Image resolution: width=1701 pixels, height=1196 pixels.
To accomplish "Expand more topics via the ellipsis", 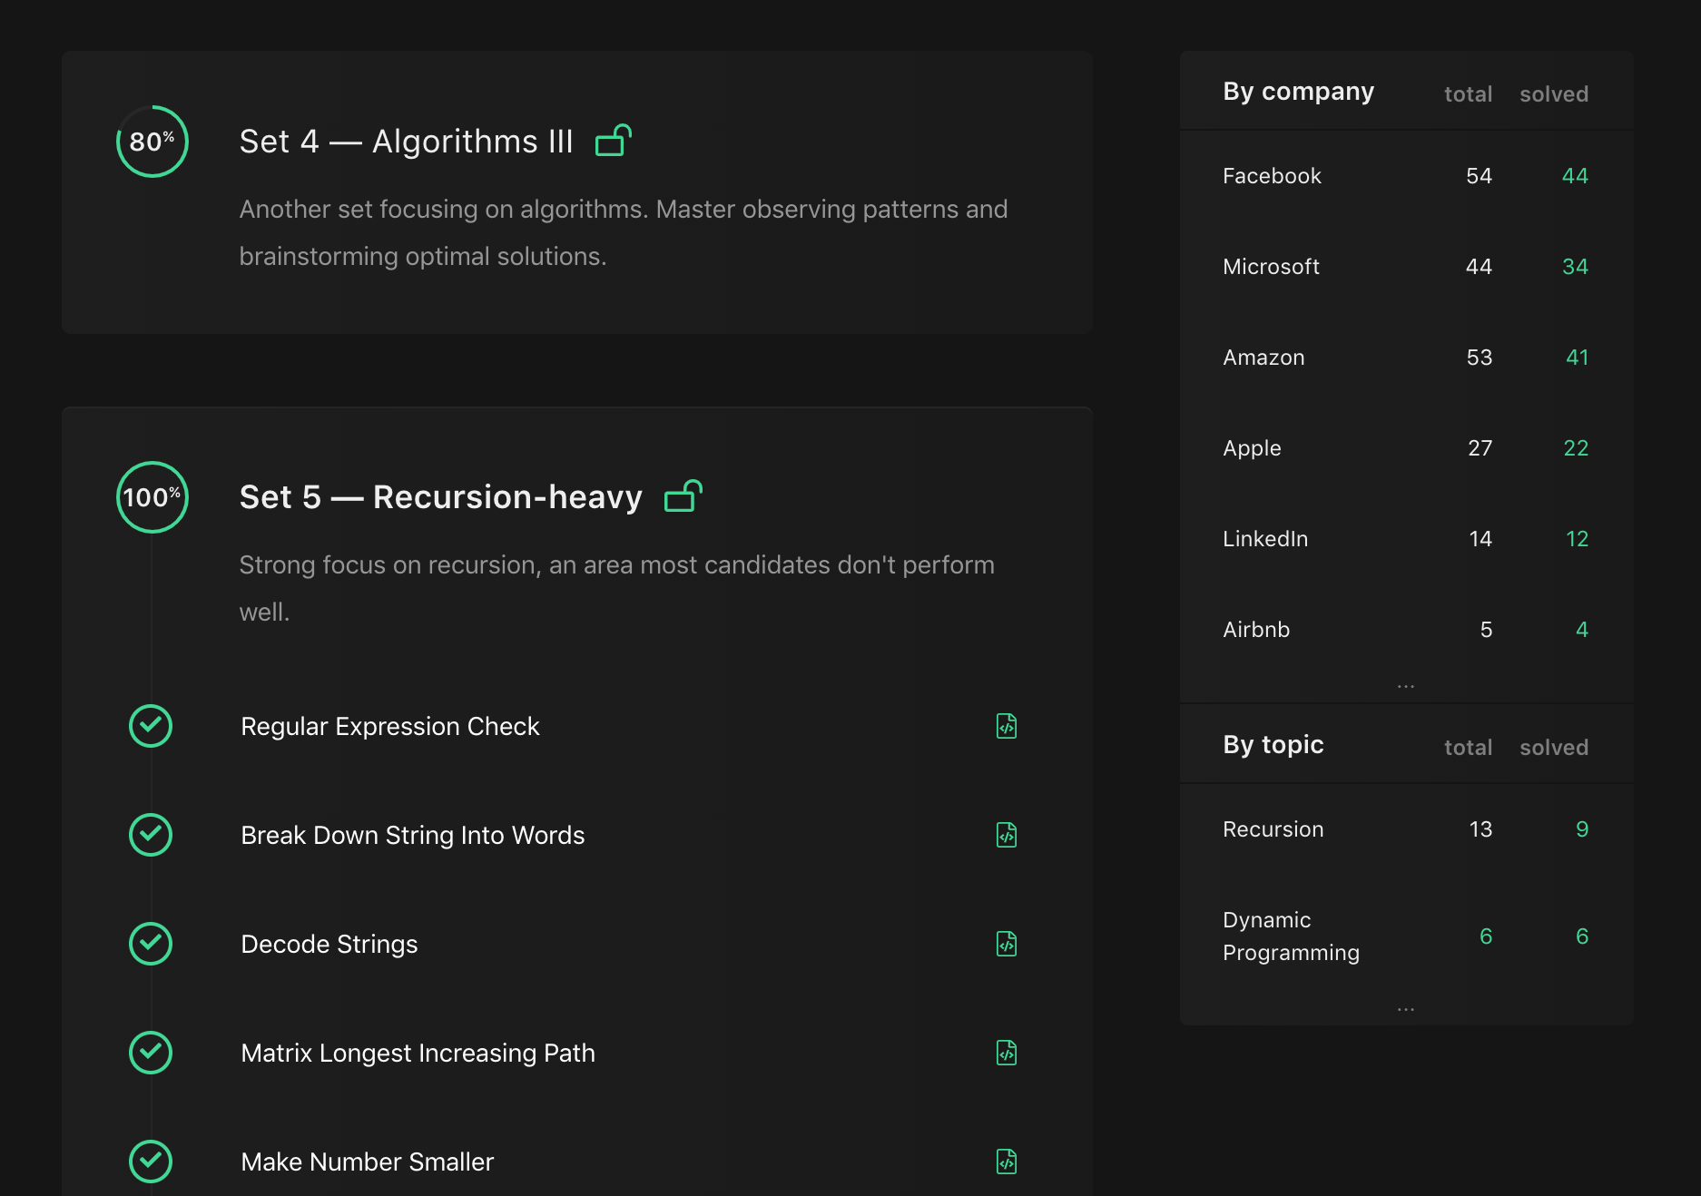I will coord(1405,1009).
